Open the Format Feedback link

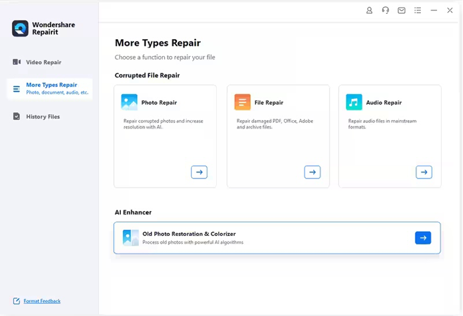(42, 301)
